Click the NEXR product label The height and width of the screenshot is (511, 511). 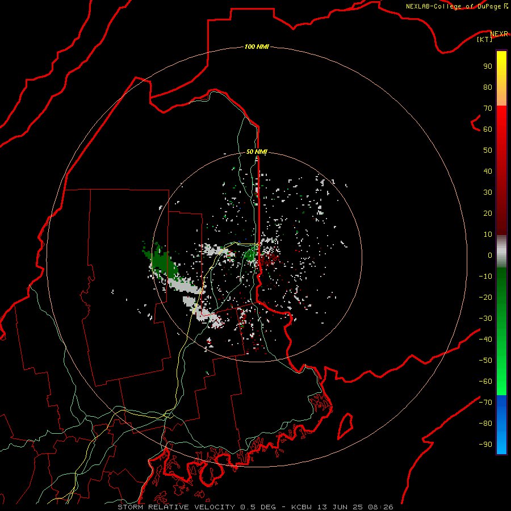499,33
